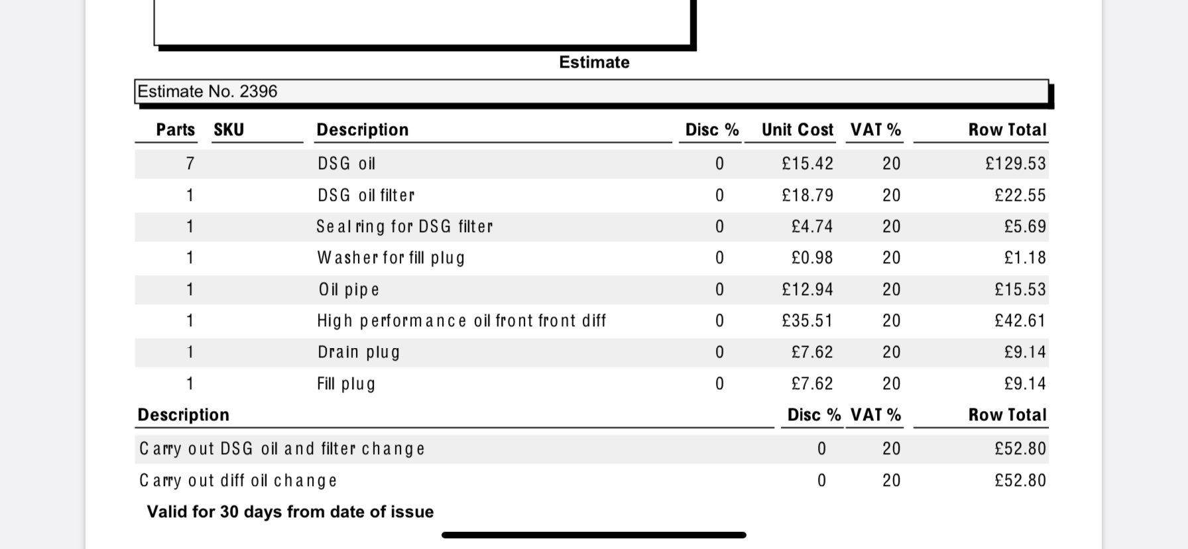Select the £129.53 row total
Image resolution: width=1188 pixels, height=549 pixels.
coord(1015,164)
